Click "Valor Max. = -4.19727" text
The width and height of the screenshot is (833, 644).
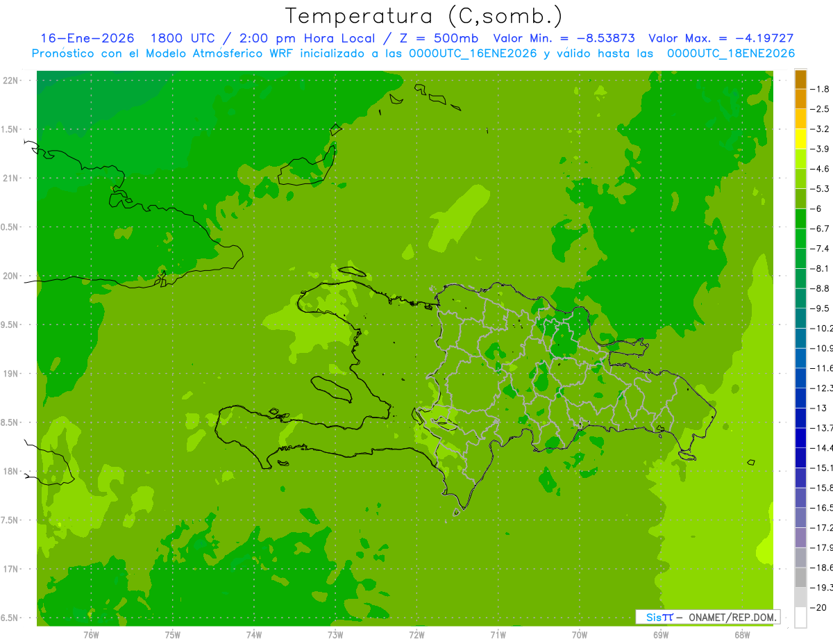coord(721,38)
